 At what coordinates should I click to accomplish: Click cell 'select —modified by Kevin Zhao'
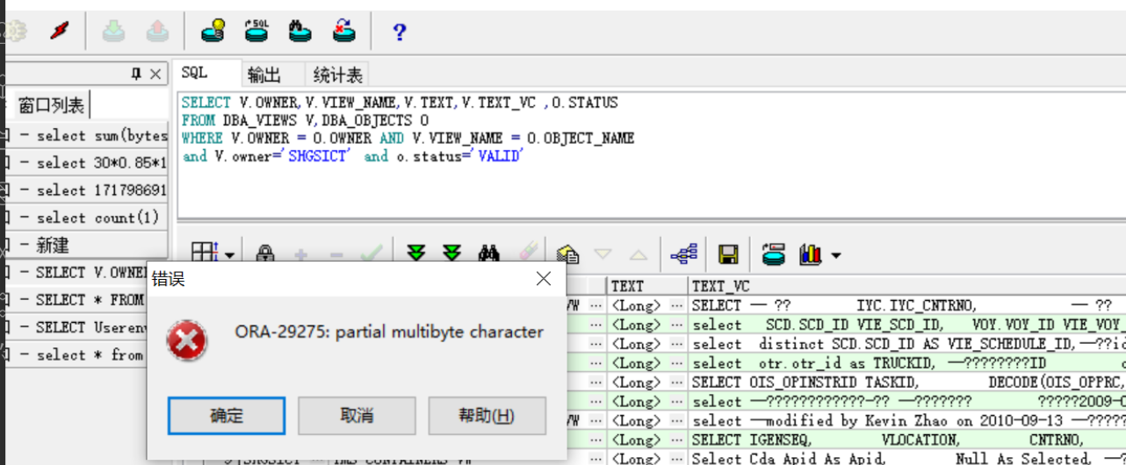(907, 420)
